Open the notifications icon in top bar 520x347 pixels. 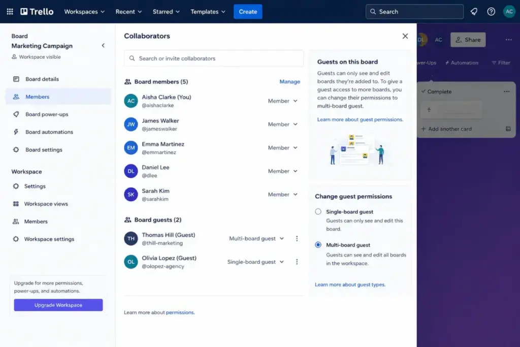click(x=474, y=12)
